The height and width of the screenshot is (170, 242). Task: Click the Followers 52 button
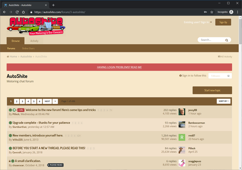pos(220,76)
